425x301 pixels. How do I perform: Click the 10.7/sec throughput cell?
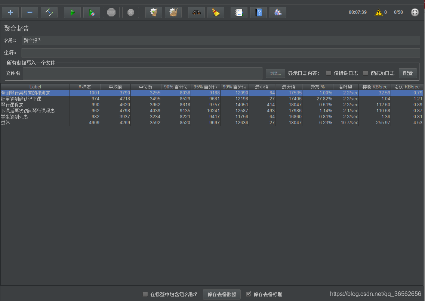tap(346, 123)
